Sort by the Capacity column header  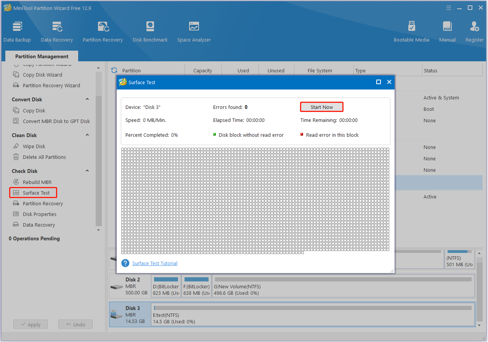[203, 70]
